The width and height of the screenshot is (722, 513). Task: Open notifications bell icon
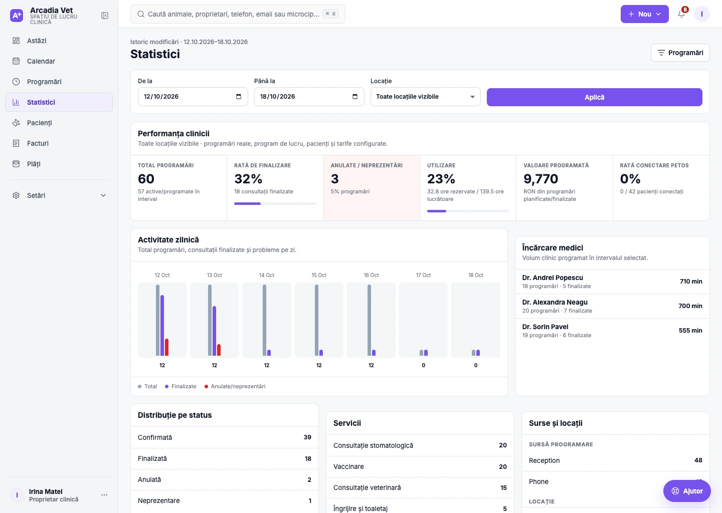click(x=681, y=14)
